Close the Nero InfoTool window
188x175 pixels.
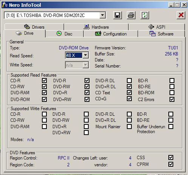[184, 5]
